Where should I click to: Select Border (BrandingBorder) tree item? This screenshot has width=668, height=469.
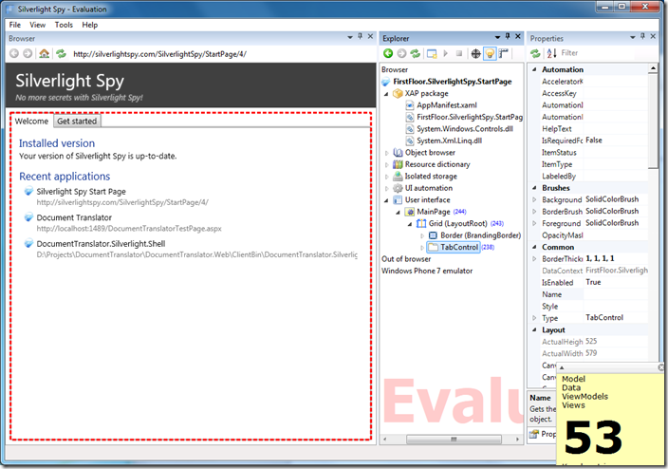(x=480, y=235)
